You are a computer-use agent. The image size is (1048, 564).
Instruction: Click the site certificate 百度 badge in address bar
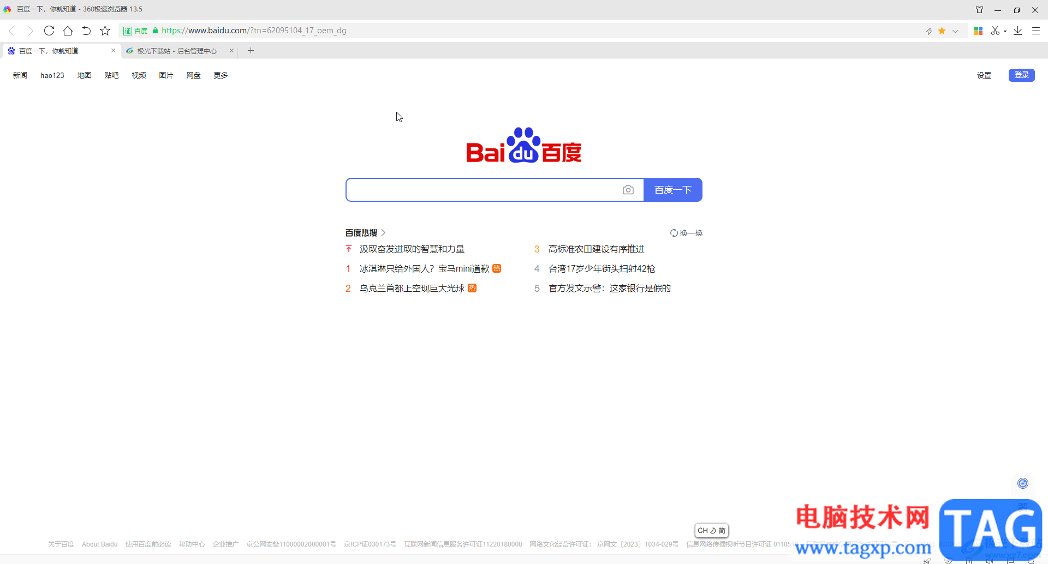click(x=135, y=31)
